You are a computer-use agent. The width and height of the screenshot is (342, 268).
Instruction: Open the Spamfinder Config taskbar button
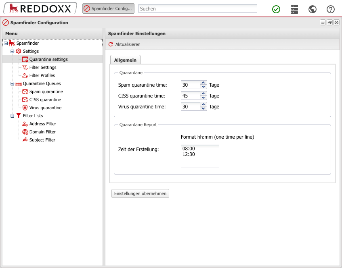[108, 8]
